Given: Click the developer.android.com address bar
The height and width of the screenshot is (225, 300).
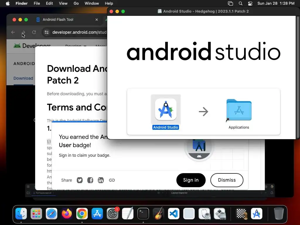Looking at the screenshot, I should coord(79,32).
